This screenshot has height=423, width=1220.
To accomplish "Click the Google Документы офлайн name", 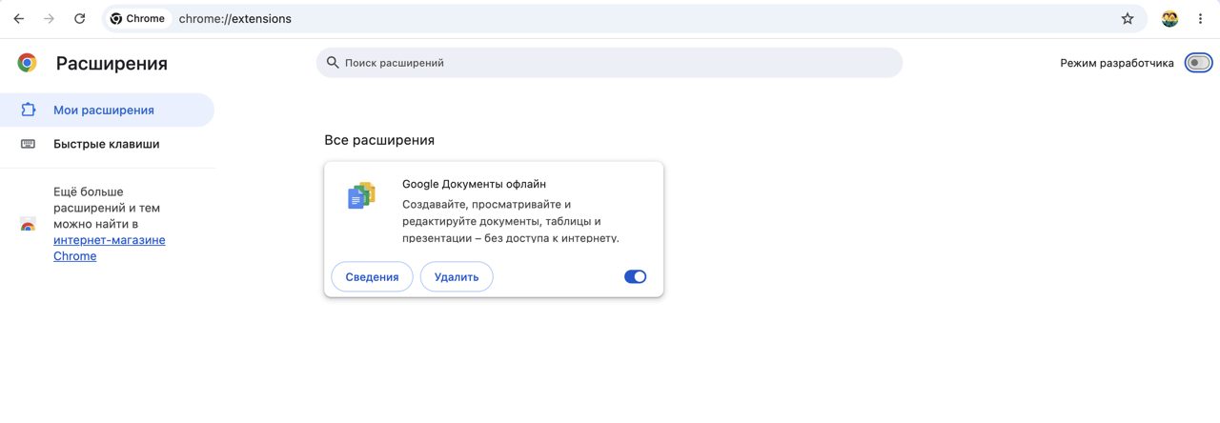I will [x=474, y=184].
